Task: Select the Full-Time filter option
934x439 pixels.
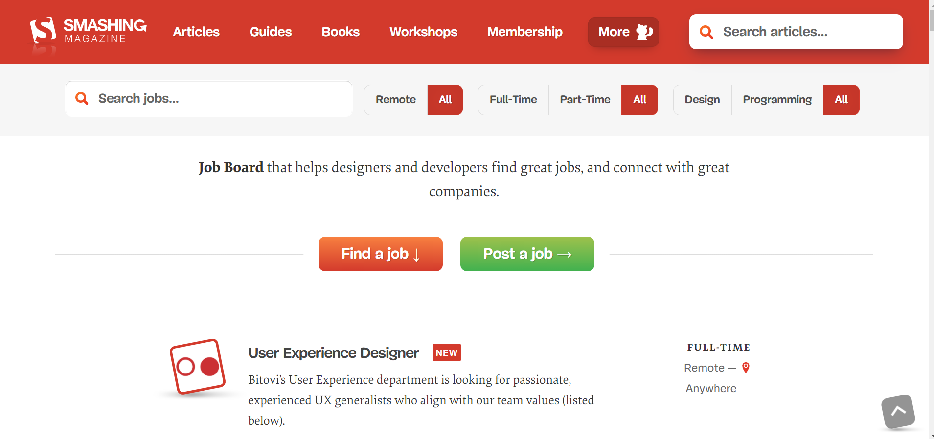Action: 513,100
